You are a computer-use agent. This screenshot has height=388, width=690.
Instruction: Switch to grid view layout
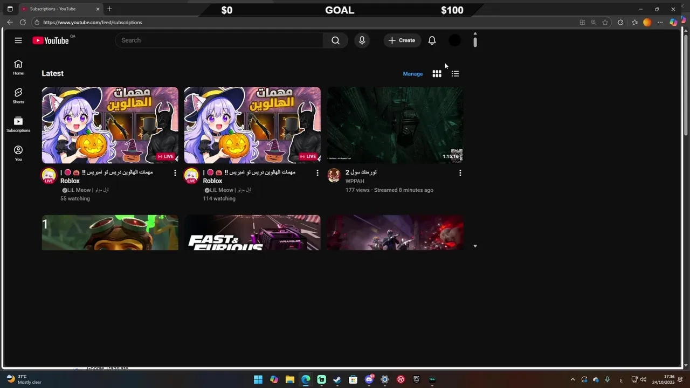(x=437, y=74)
